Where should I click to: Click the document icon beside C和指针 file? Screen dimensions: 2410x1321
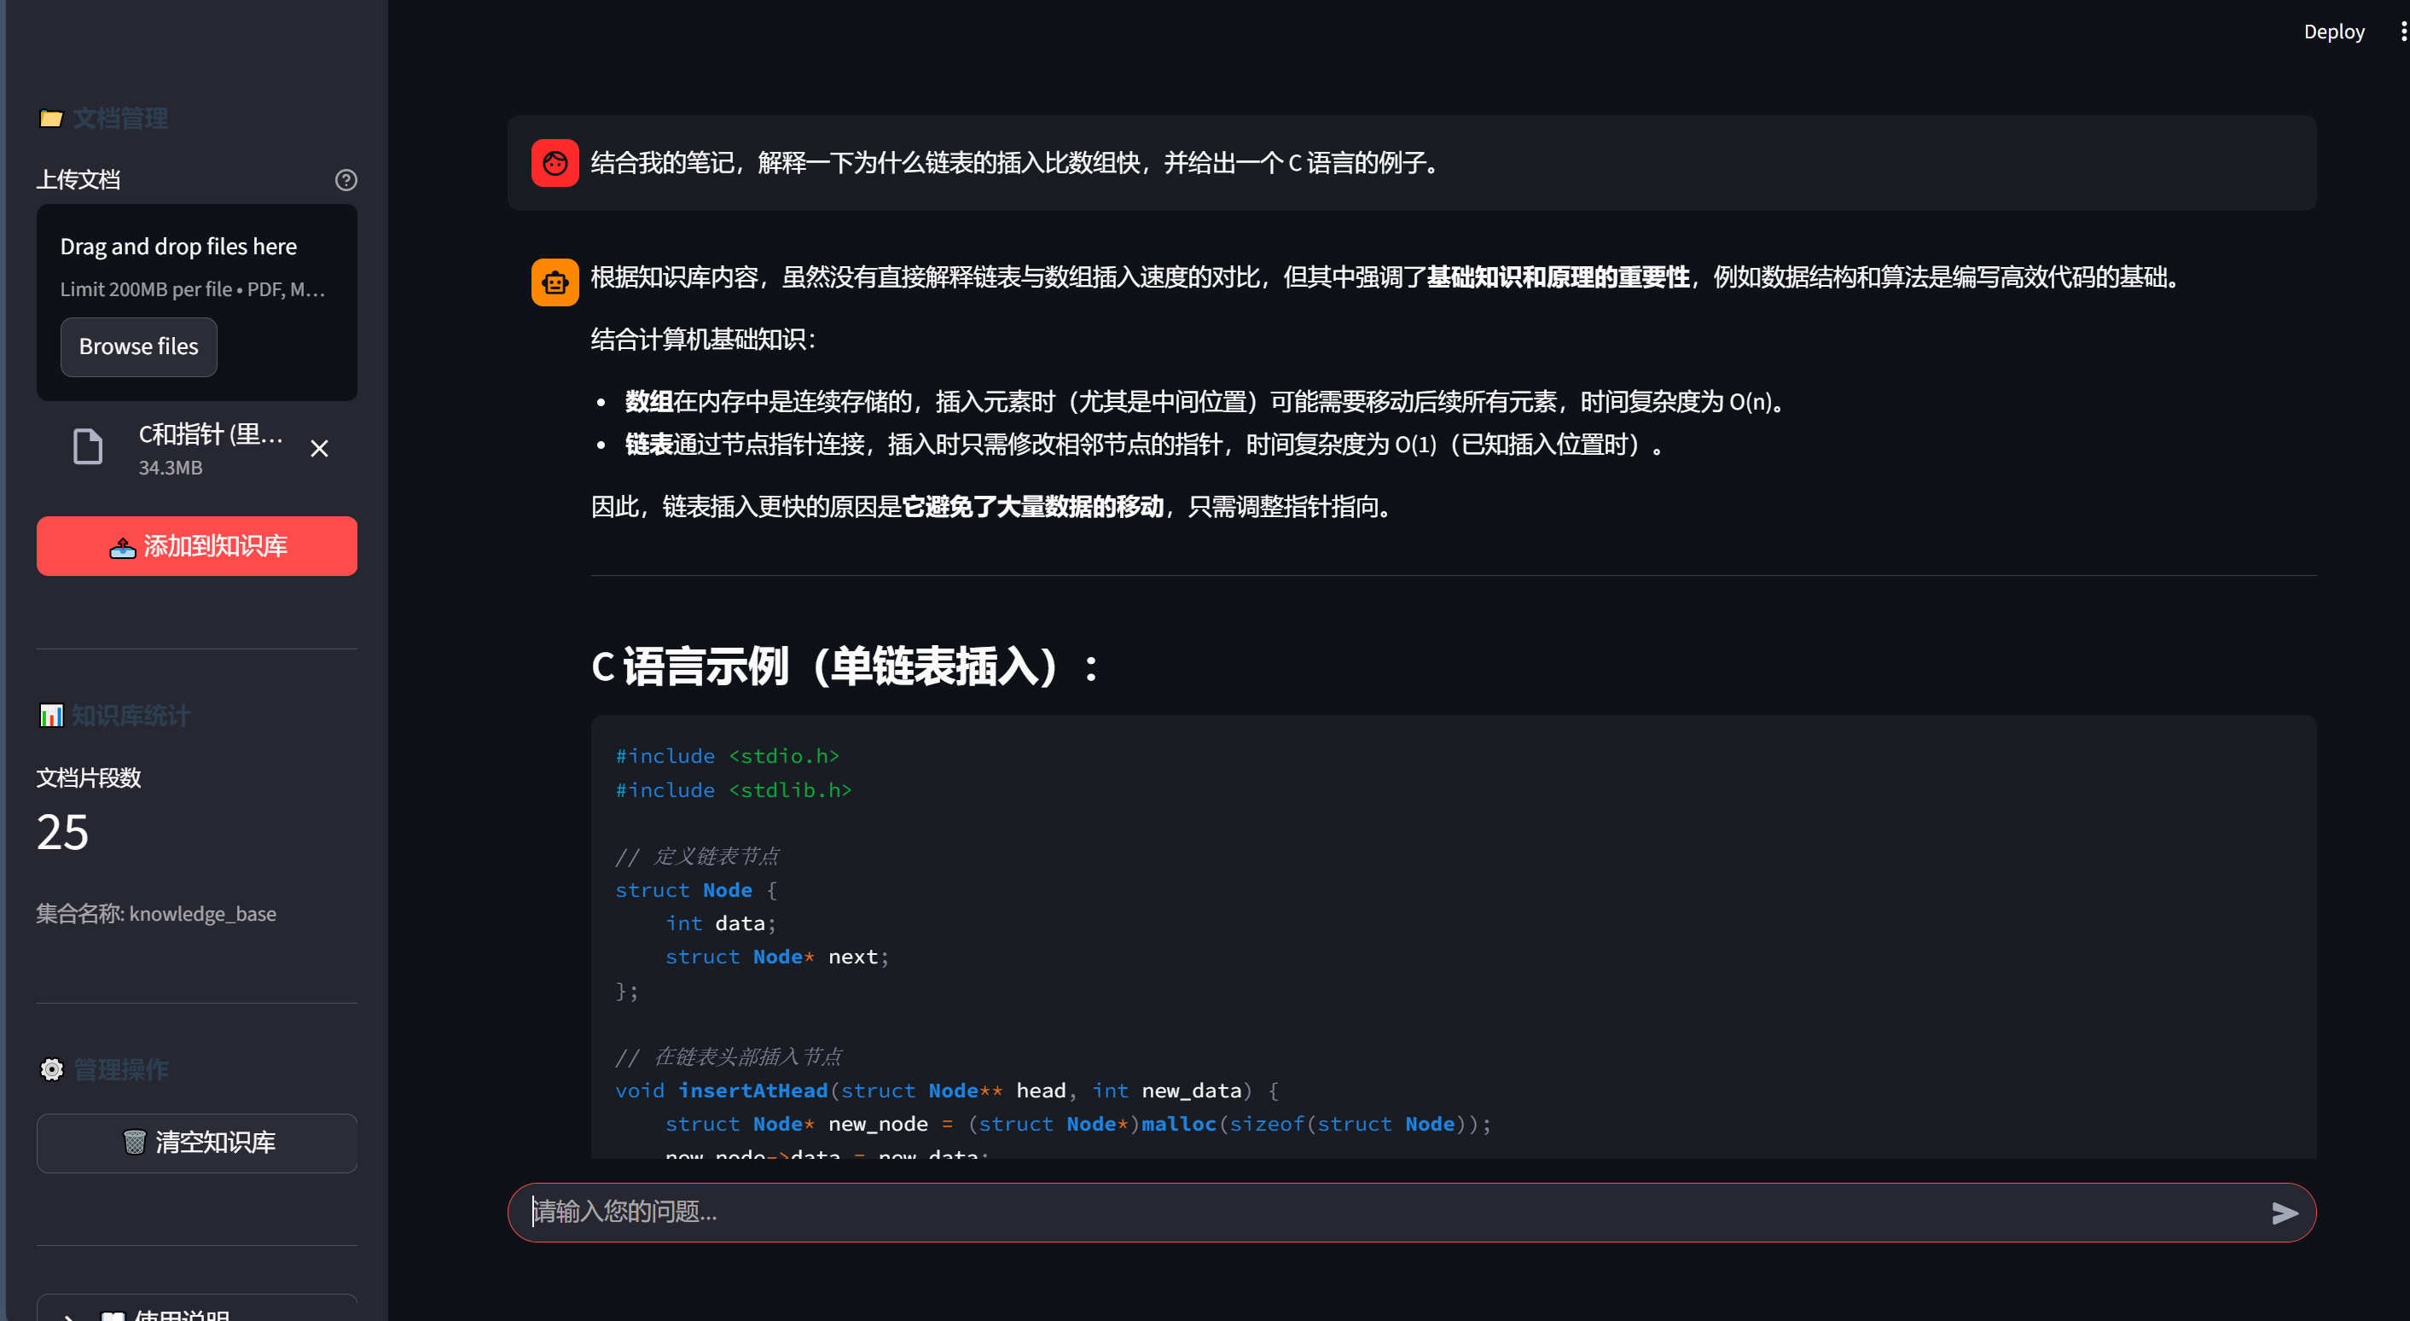pyautogui.click(x=87, y=446)
